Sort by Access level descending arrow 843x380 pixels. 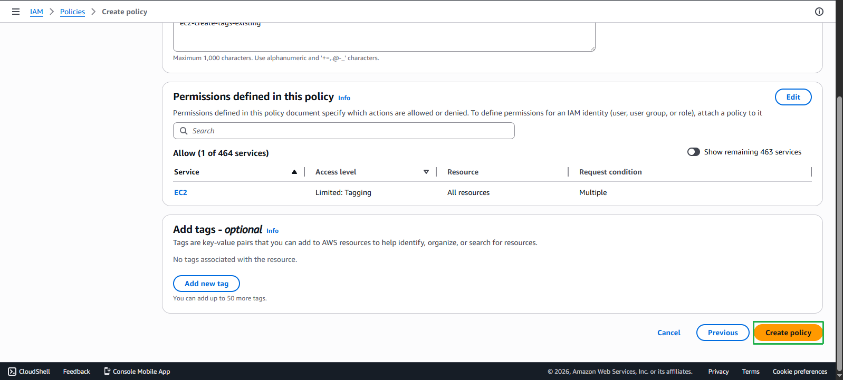pos(426,172)
